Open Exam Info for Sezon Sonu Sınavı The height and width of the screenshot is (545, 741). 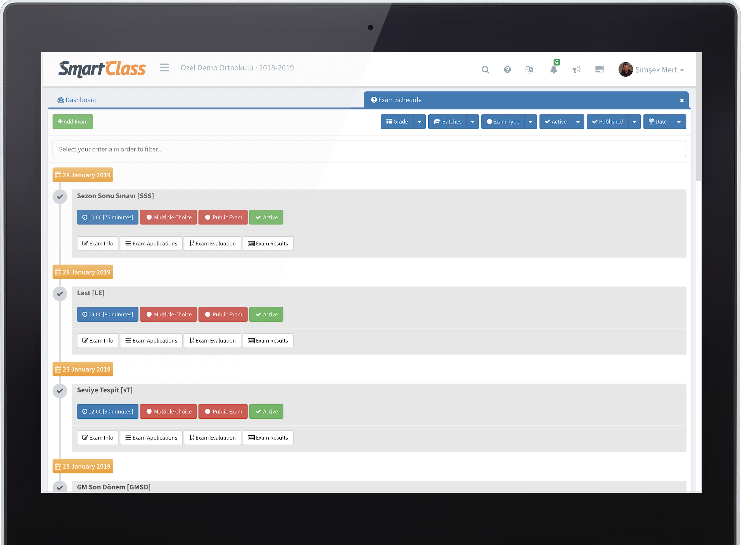(x=98, y=244)
